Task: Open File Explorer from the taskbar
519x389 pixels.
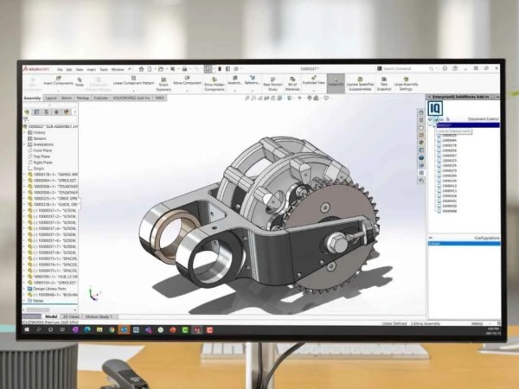Action: coord(99,330)
